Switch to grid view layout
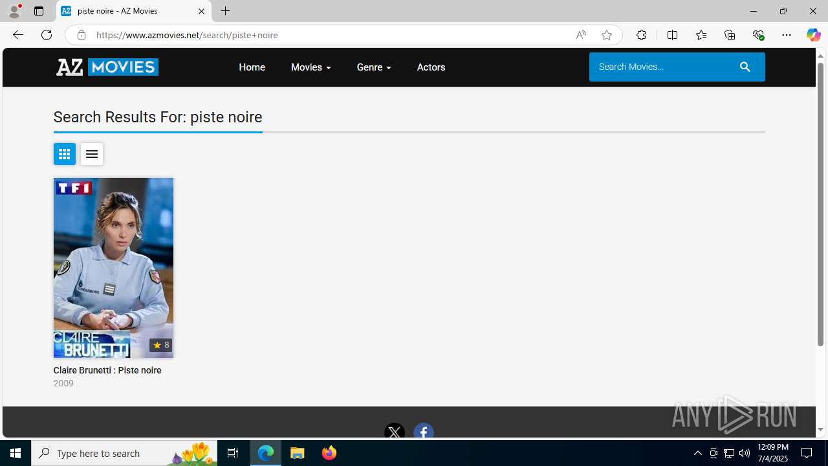The width and height of the screenshot is (828, 466). [64, 154]
